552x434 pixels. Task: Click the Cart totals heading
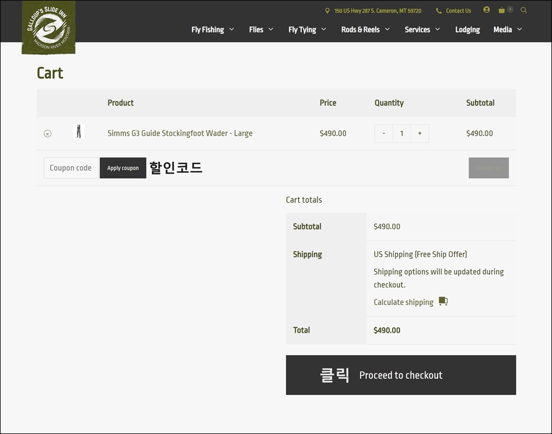pyautogui.click(x=304, y=200)
